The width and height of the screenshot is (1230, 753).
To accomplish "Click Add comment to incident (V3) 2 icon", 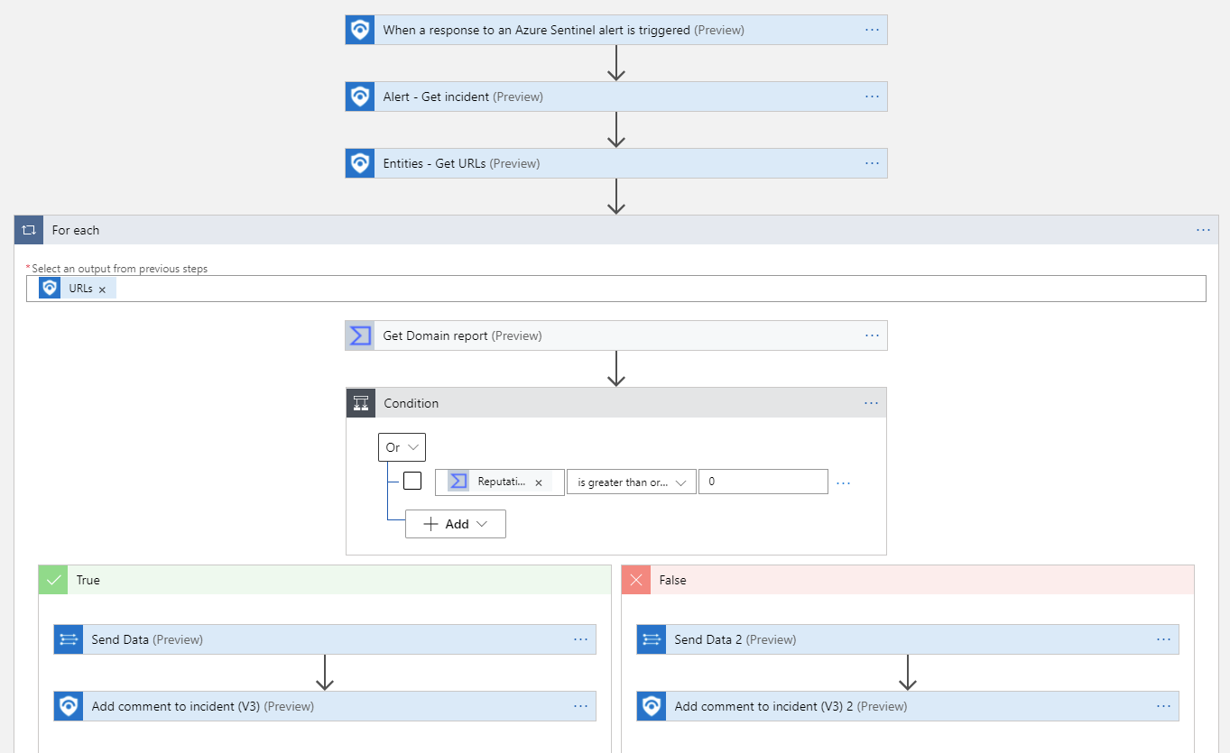I will point(652,706).
